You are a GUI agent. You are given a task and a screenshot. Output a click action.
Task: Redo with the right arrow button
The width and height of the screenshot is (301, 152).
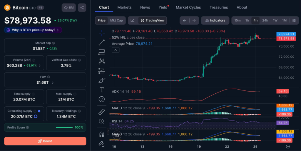point(194,21)
